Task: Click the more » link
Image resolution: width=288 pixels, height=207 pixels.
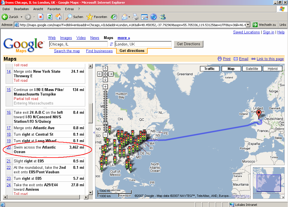Action: point(124,38)
